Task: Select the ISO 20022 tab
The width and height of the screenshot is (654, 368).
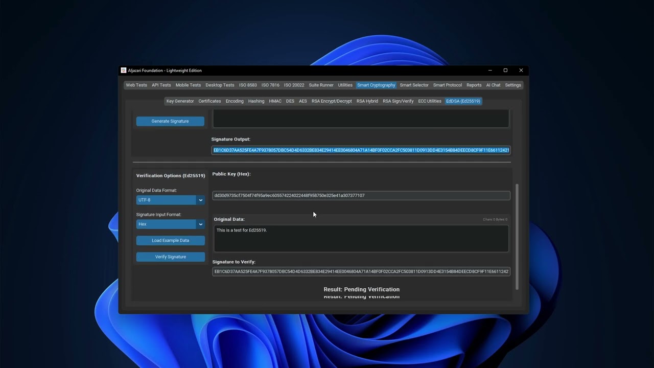Action: click(x=294, y=85)
